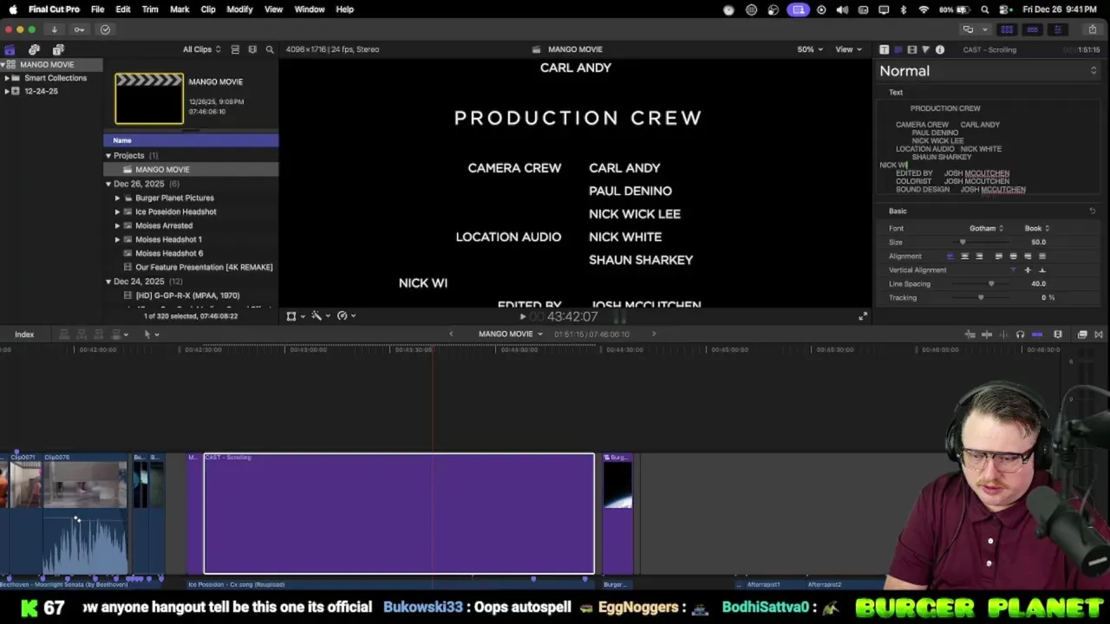The height and width of the screenshot is (624, 1110).
Task: Open the All Clips filter dropdown
Action: (201, 49)
